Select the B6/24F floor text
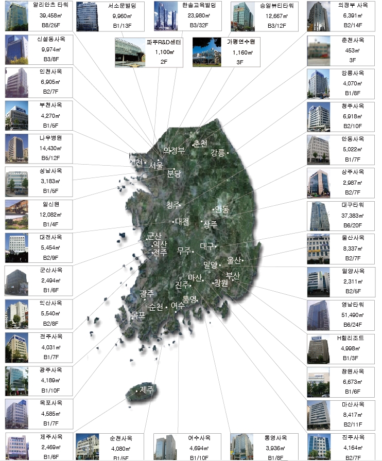Screen dimensions: 382x461 pos(353,325)
